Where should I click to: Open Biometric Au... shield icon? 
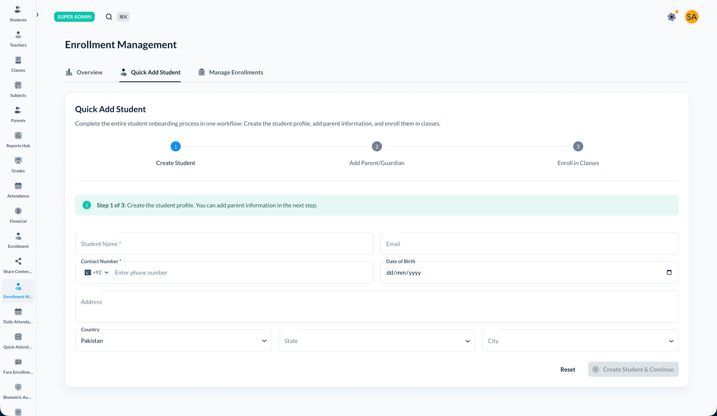pyautogui.click(x=18, y=387)
